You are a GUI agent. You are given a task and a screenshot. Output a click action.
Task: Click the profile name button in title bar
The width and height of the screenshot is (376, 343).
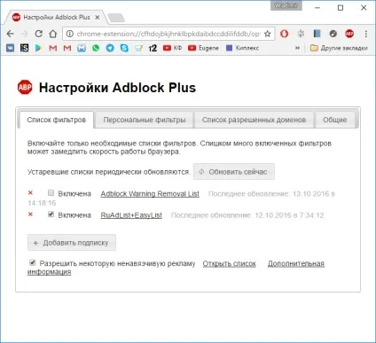tap(286, 5)
